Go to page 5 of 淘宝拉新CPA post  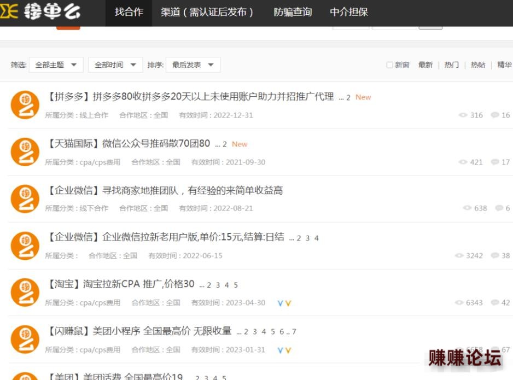click(236, 285)
